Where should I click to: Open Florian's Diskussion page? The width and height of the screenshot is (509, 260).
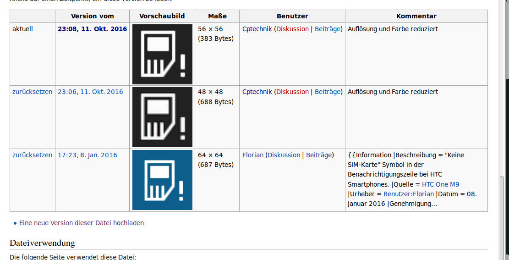(284, 155)
